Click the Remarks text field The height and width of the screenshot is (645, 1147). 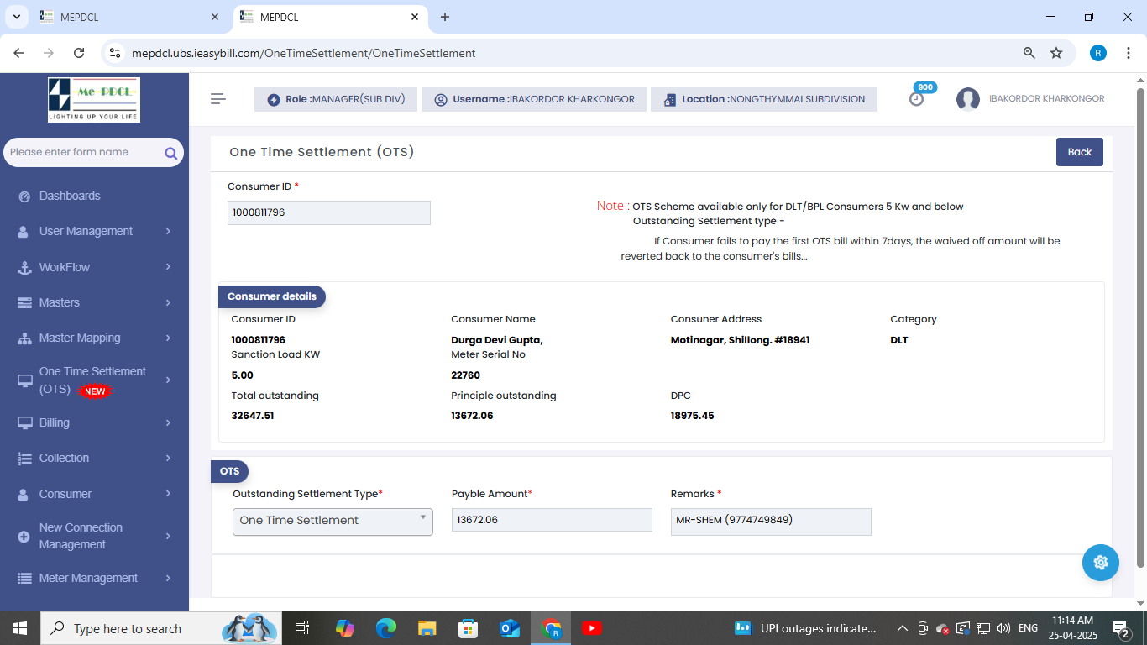(771, 522)
